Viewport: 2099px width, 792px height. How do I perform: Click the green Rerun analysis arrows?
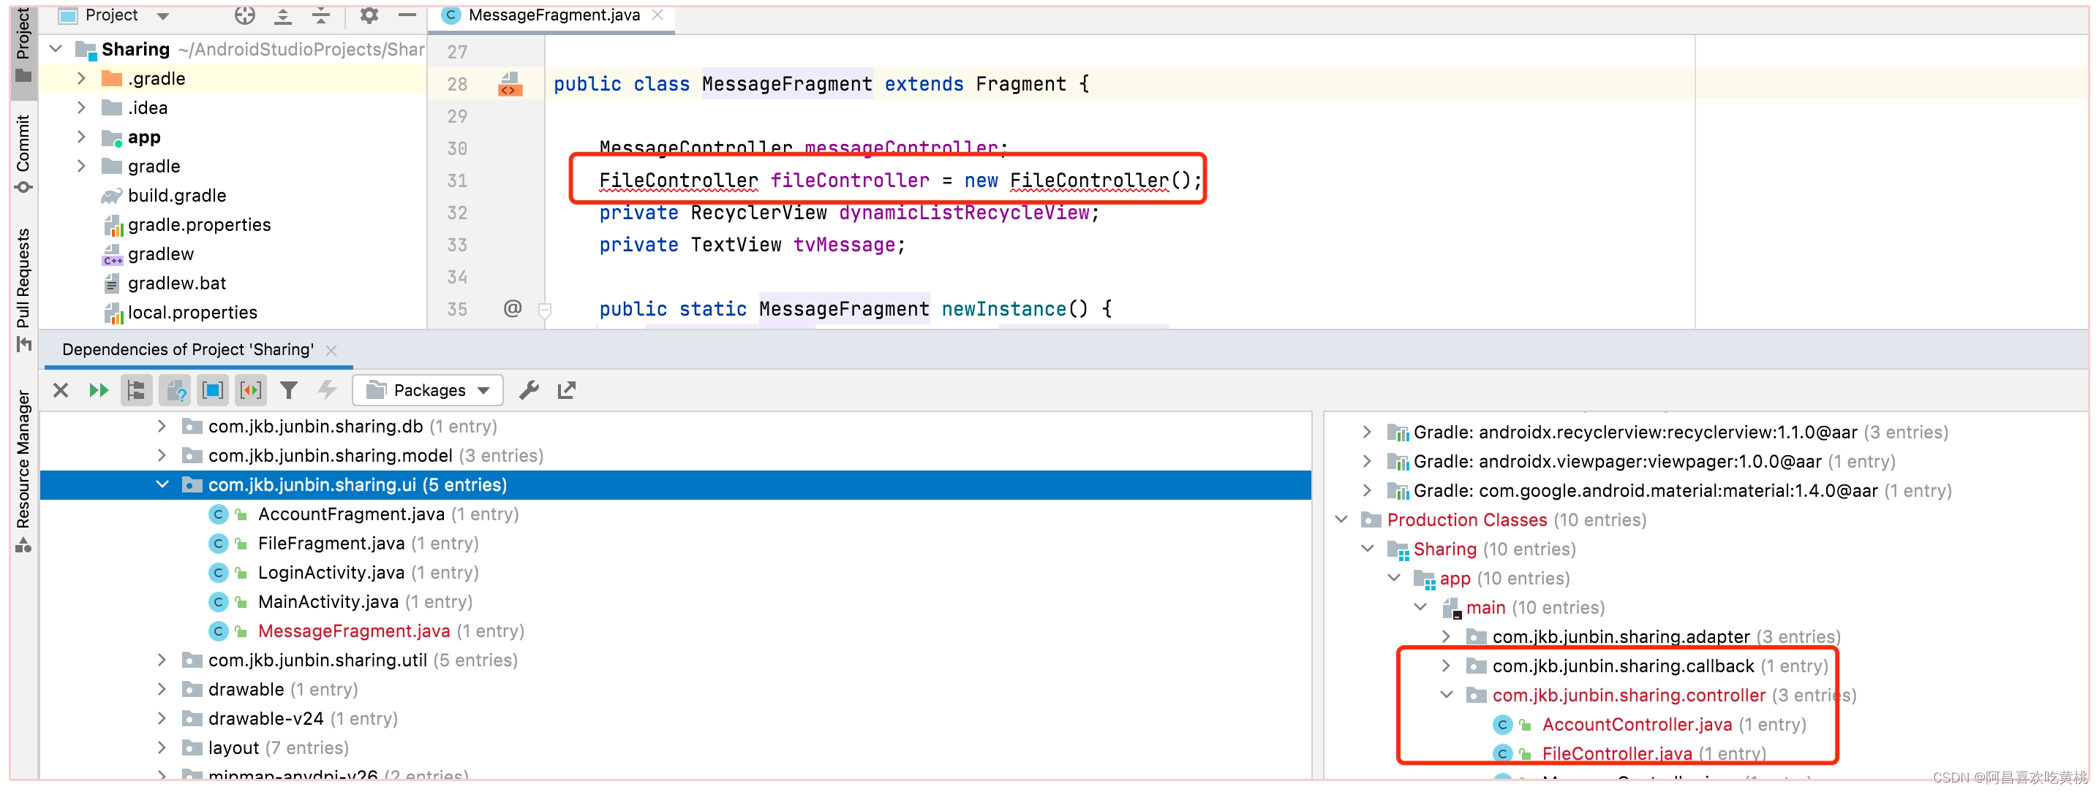coord(99,390)
